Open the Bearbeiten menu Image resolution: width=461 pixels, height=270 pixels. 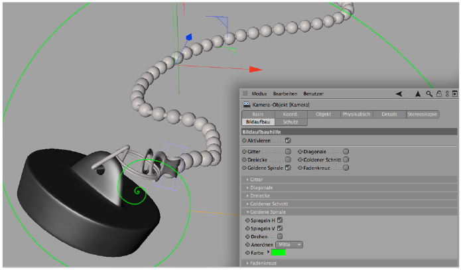285,94
